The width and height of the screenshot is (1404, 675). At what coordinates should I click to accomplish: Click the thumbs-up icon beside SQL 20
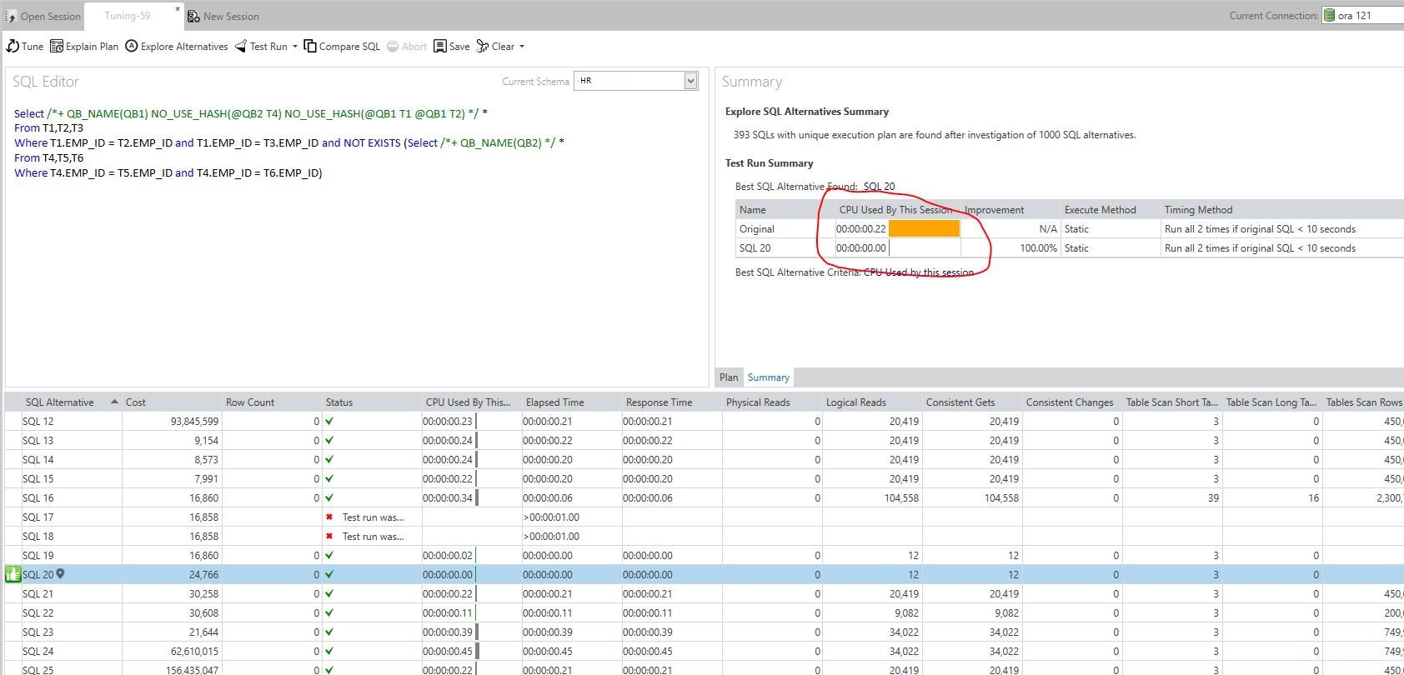13,574
